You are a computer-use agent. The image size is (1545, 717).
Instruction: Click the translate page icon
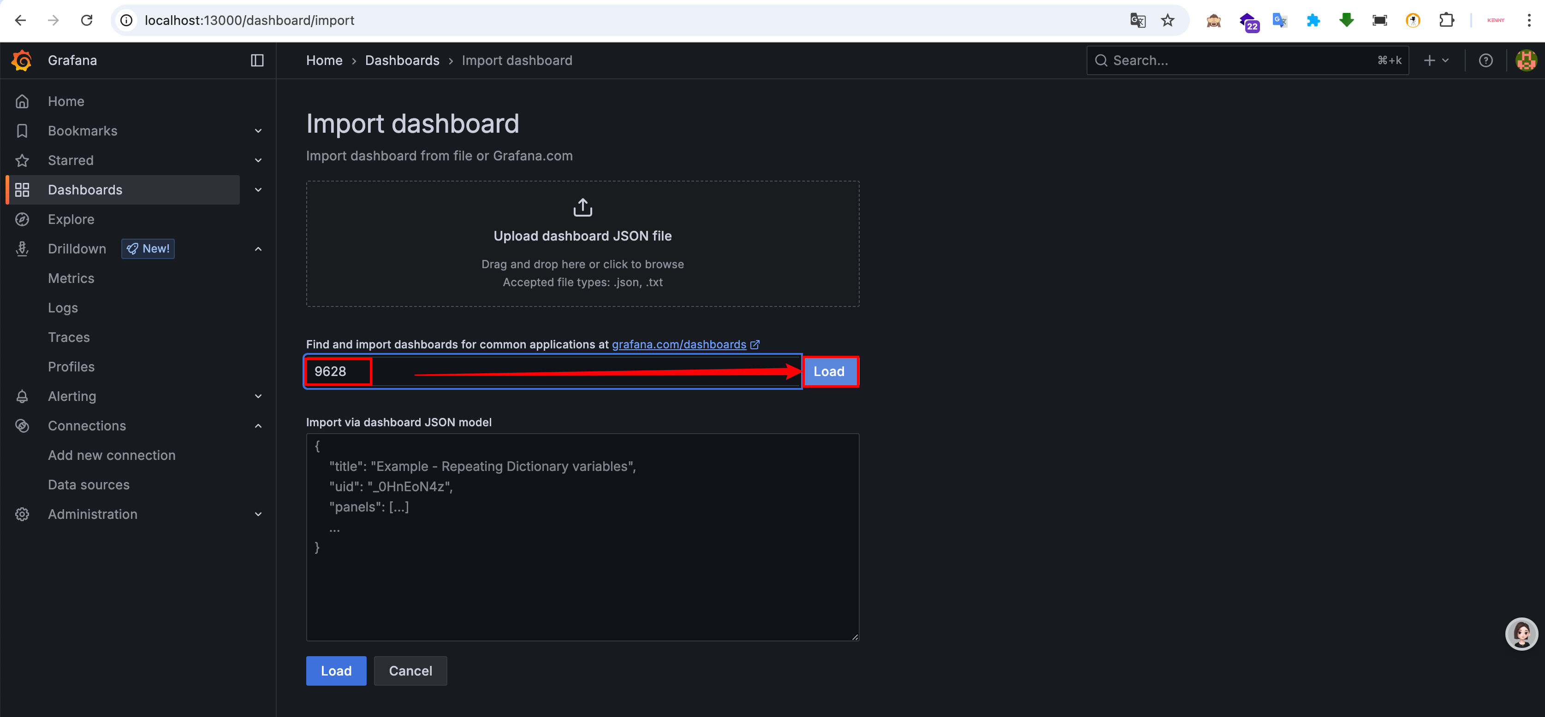point(1137,20)
